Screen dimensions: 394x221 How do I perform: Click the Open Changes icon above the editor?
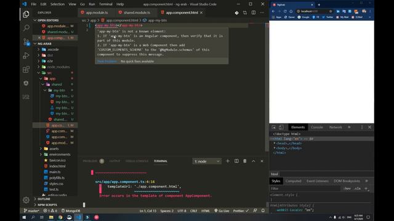(x=245, y=12)
